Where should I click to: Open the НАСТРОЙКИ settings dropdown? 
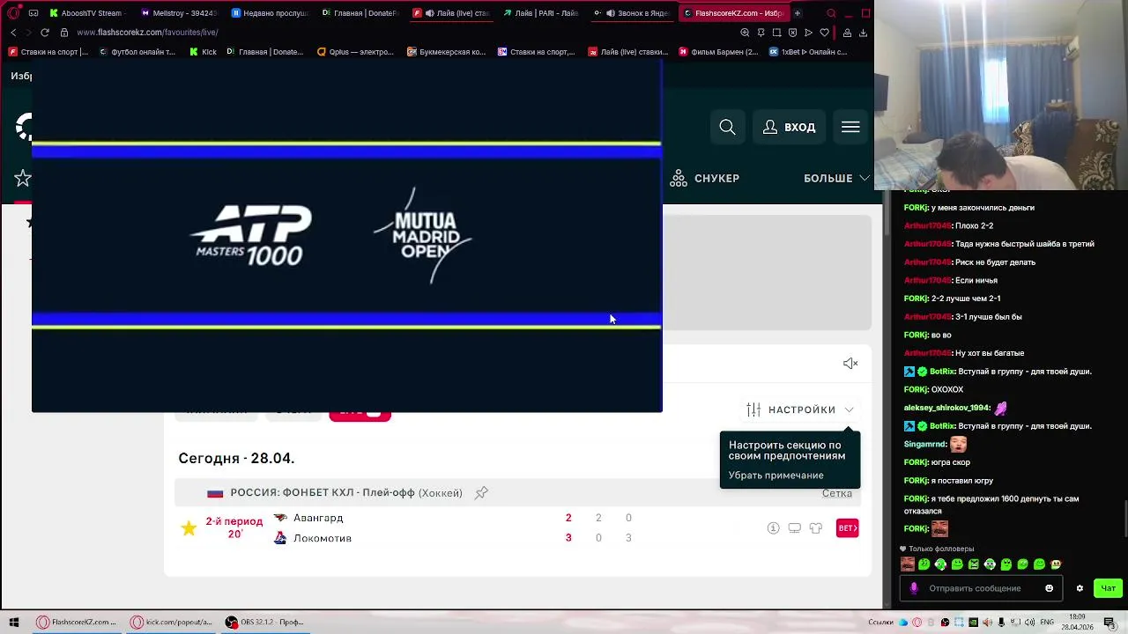click(800, 409)
